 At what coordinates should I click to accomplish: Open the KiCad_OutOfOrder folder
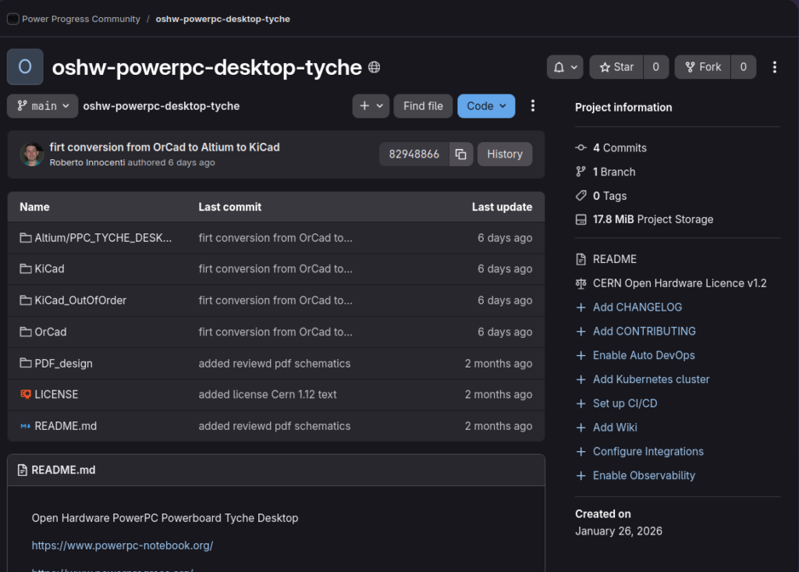[80, 300]
